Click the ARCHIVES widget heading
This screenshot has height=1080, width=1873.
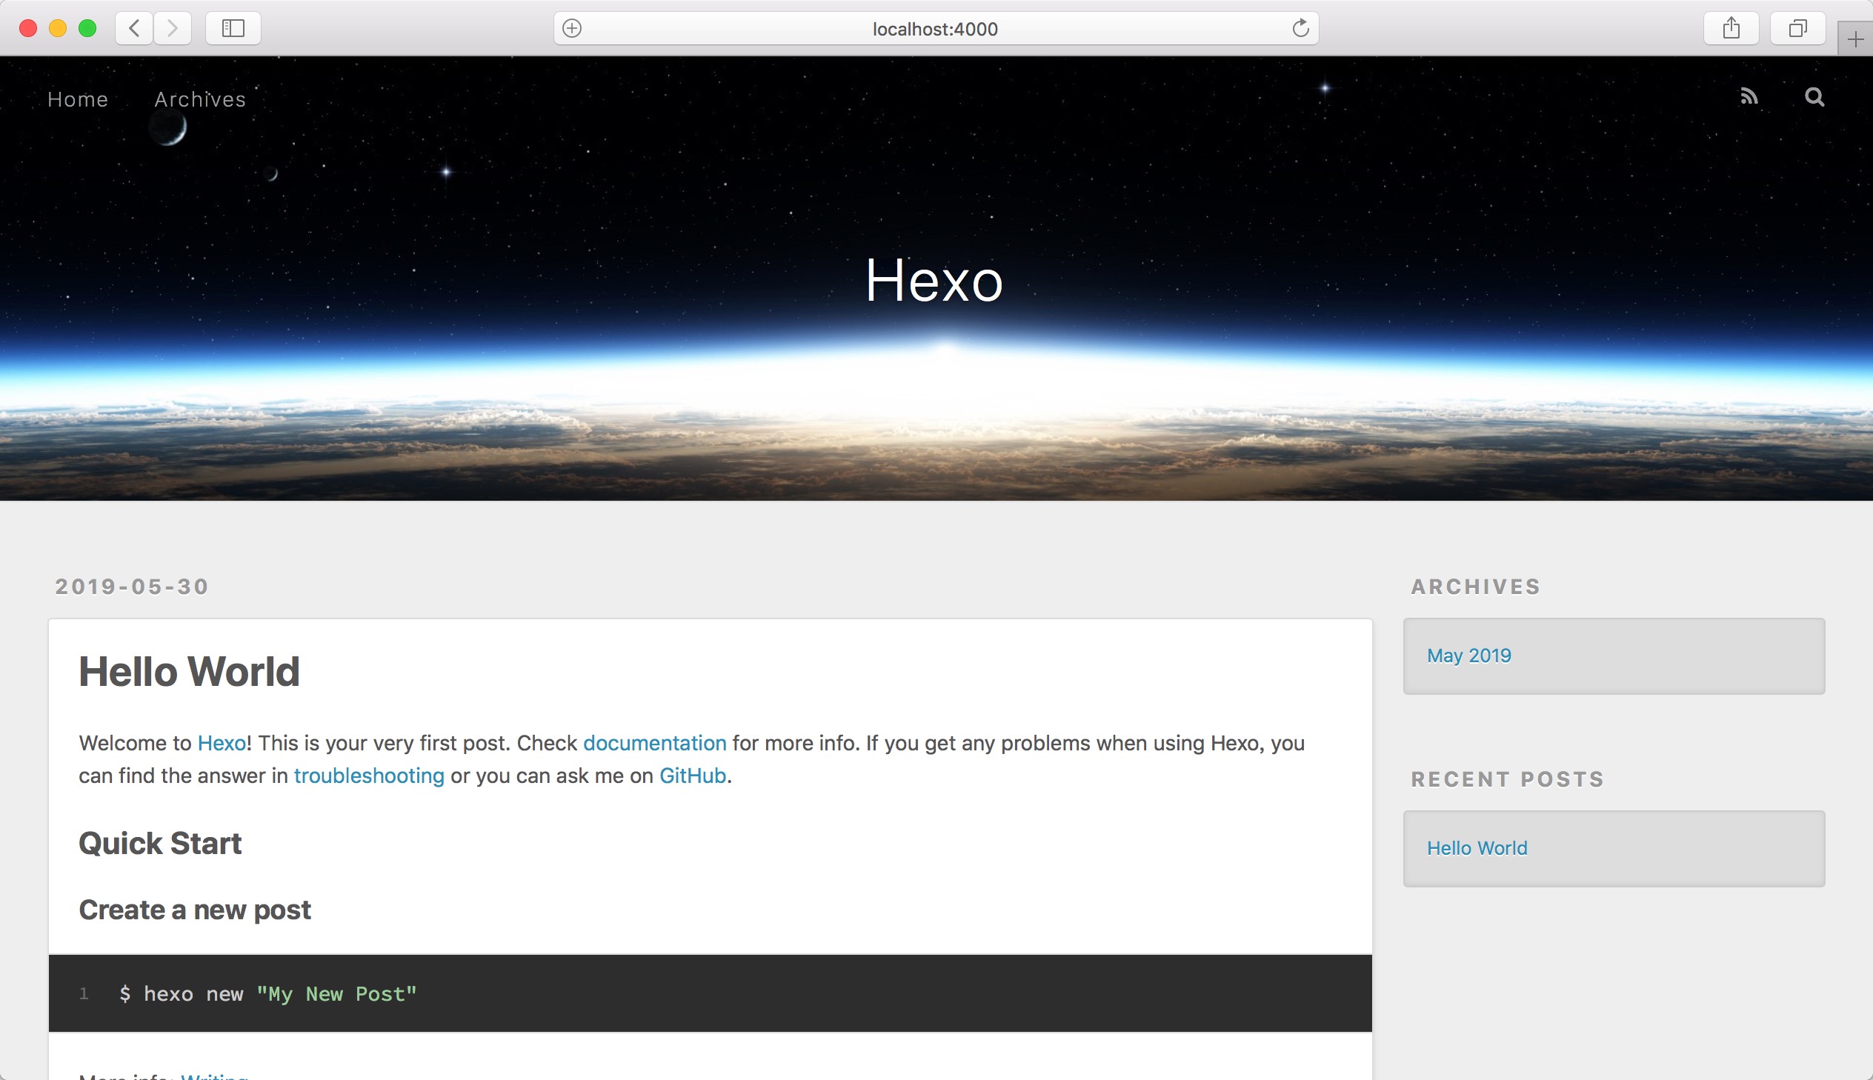pyautogui.click(x=1475, y=587)
